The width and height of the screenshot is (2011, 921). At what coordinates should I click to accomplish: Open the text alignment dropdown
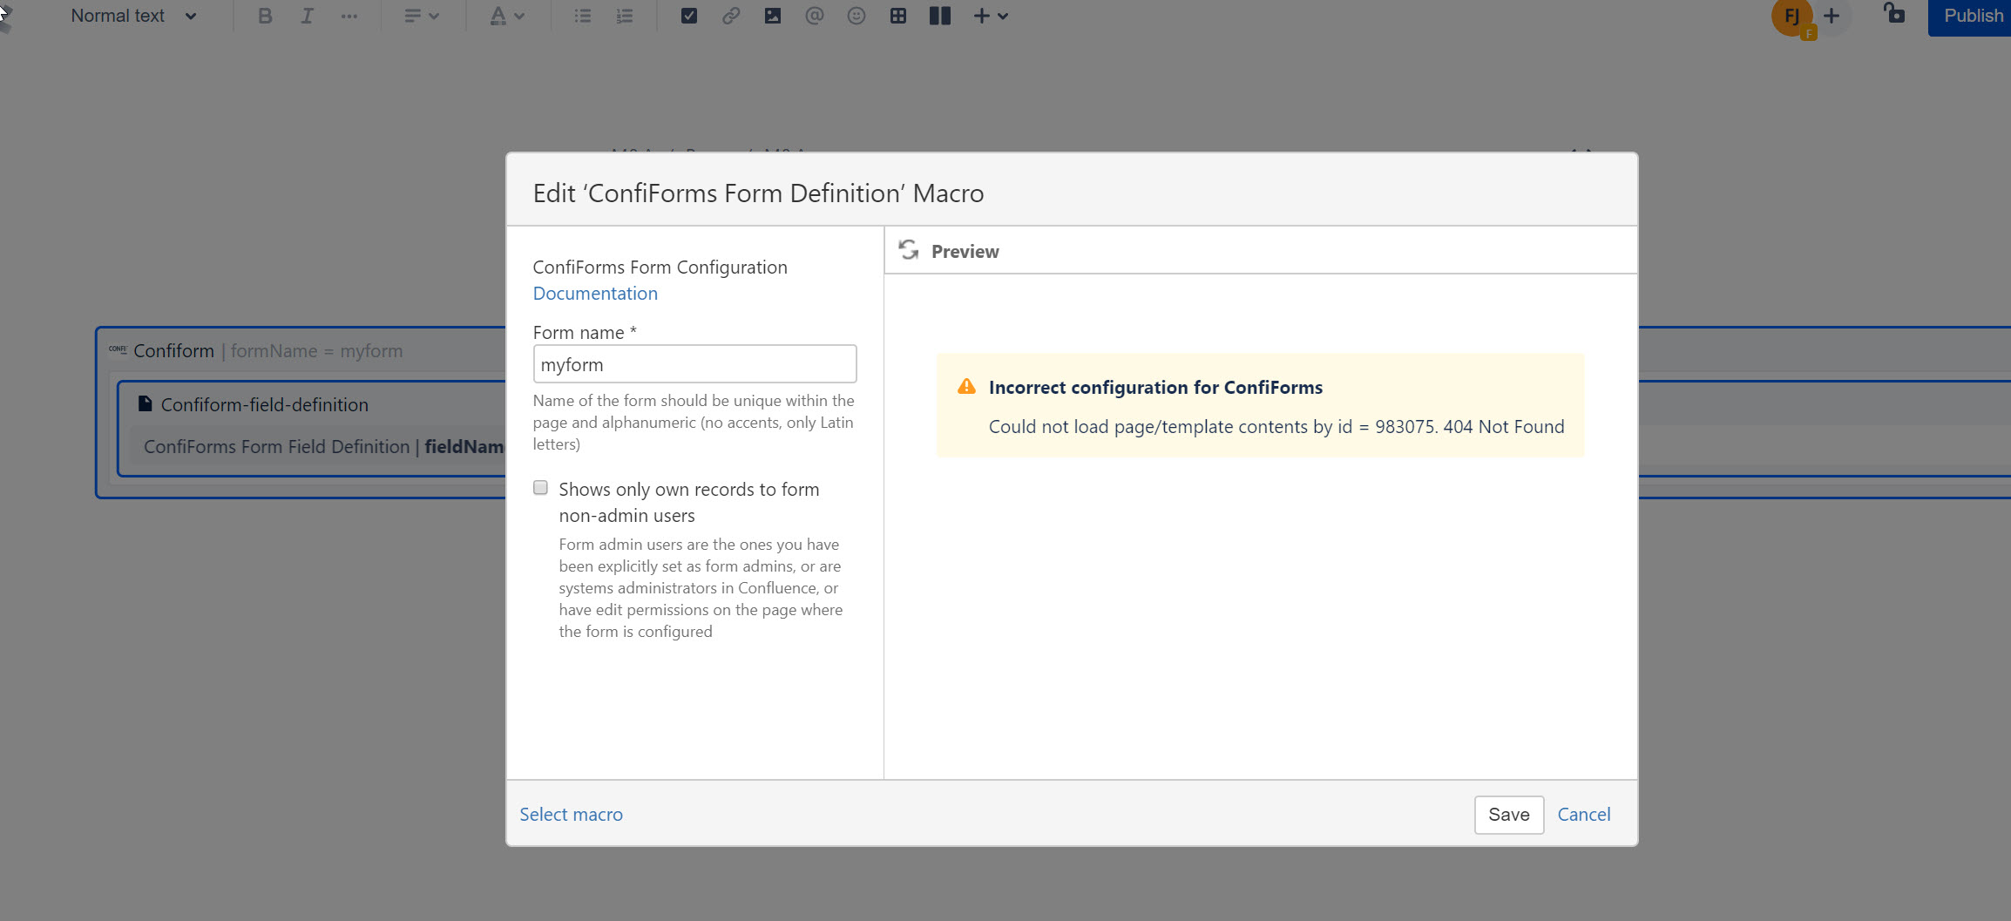click(x=421, y=16)
